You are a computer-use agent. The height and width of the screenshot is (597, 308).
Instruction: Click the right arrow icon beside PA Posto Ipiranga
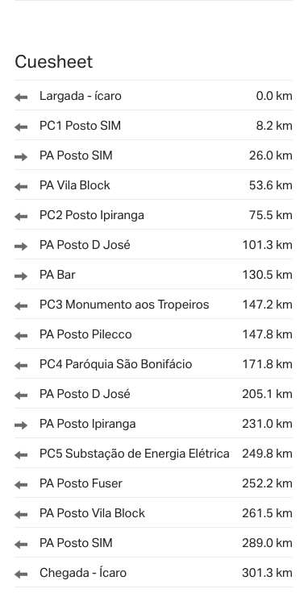click(x=21, y=425)
